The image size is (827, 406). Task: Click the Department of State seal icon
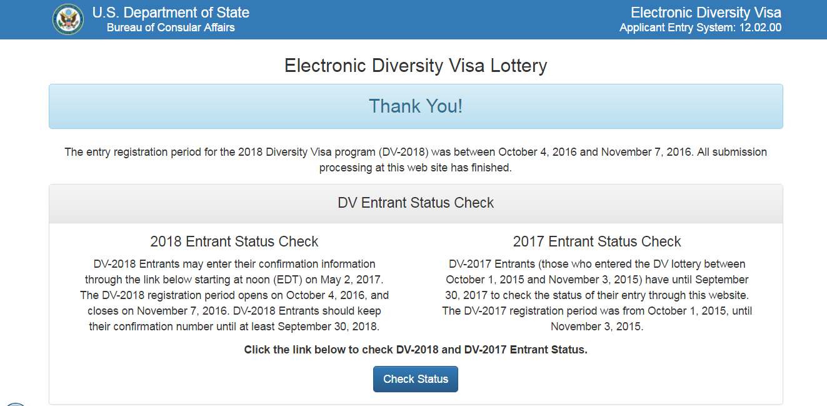(68, 19)
